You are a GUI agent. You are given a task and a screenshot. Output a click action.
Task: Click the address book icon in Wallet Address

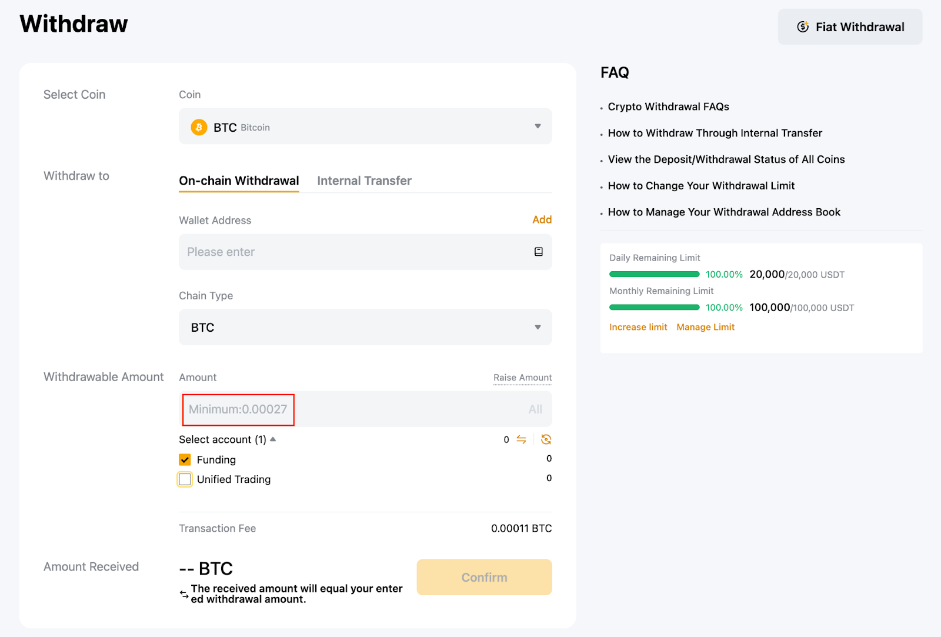[538, 252]
